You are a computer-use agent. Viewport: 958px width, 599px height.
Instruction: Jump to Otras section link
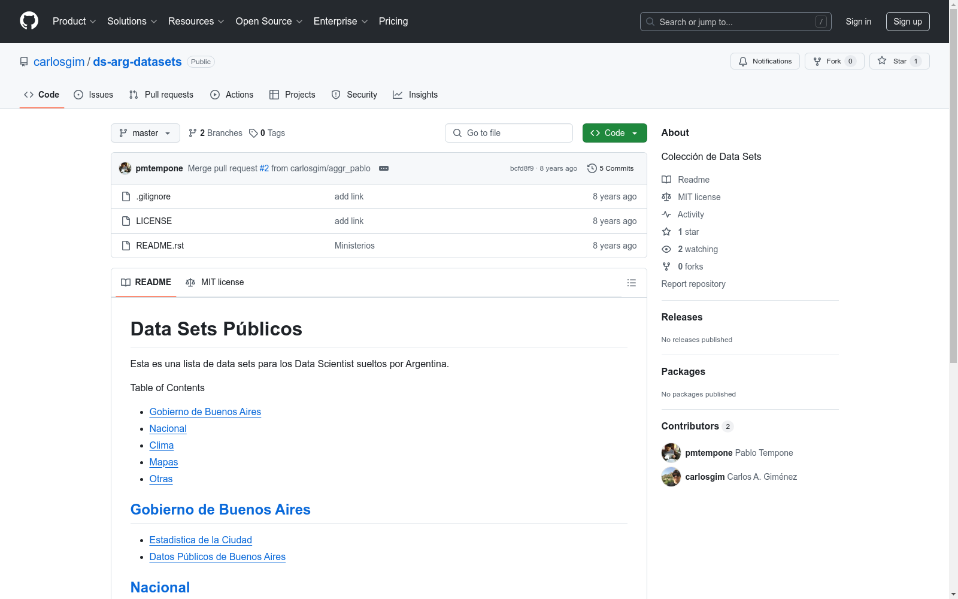click(160, 479)
